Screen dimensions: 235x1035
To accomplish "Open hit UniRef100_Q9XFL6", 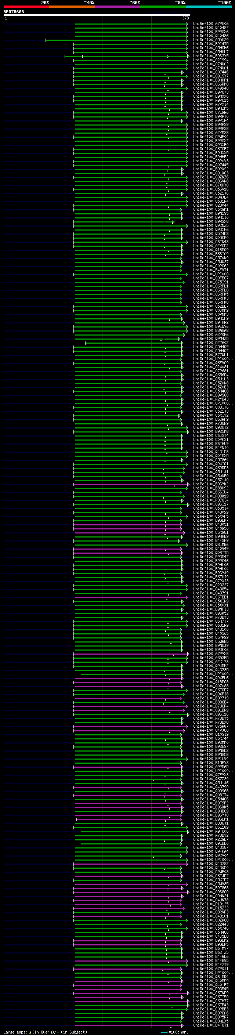I will tap(210, 678).
